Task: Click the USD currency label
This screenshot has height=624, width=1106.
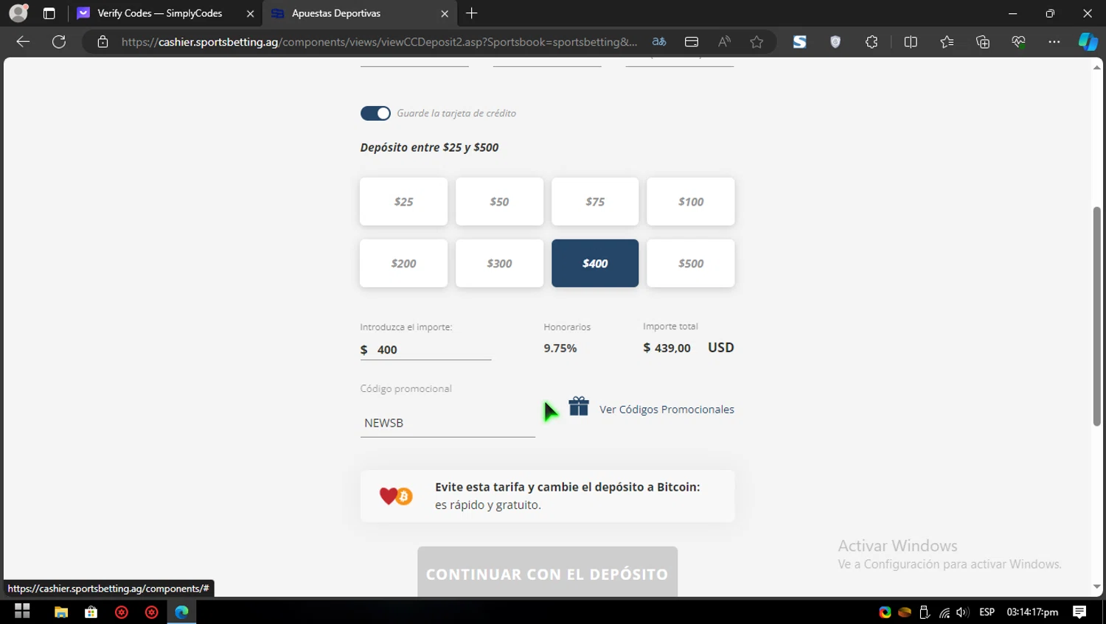Action: tap(721, 348)
